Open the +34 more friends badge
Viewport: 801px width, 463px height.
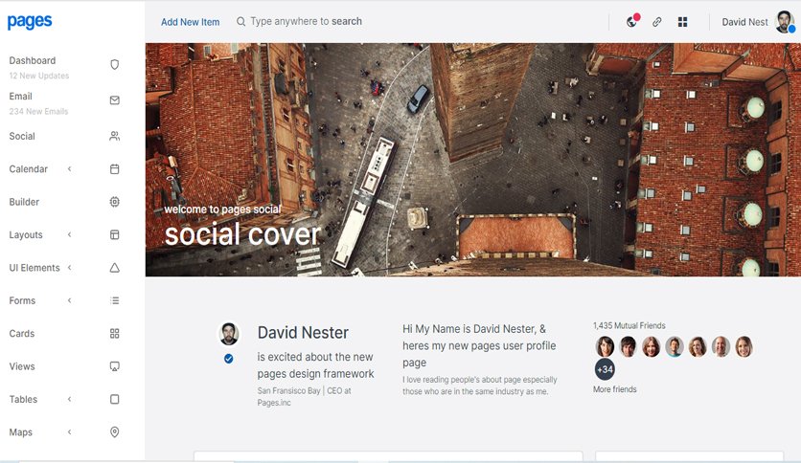click(x=605, y=369)
